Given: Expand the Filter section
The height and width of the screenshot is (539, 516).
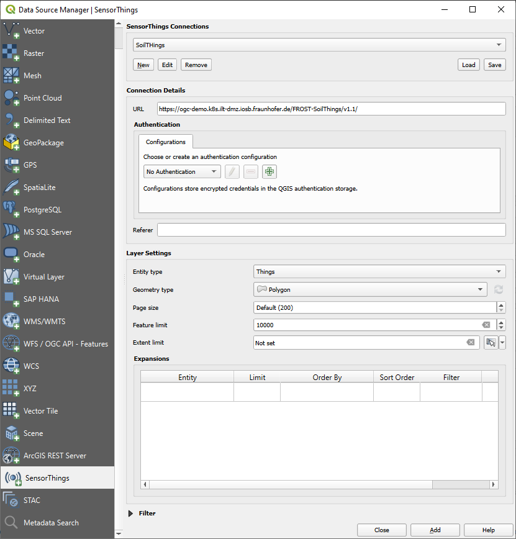Looking at the screenshot, I should pyautogui.click(x=131, y=514).
